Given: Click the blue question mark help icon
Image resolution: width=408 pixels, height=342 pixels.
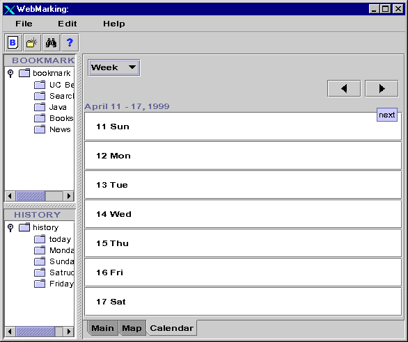Looking at the screenshot, I should 70,42.
